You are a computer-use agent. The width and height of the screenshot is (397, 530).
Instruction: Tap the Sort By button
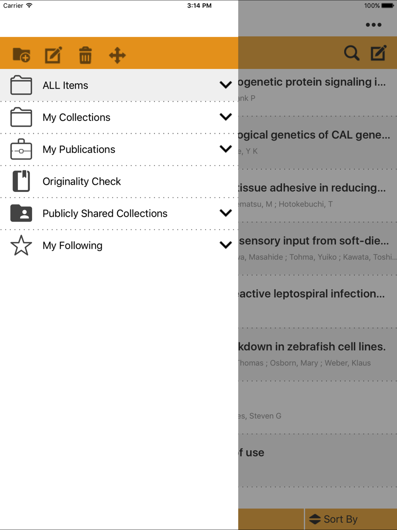tap(333, 519)
